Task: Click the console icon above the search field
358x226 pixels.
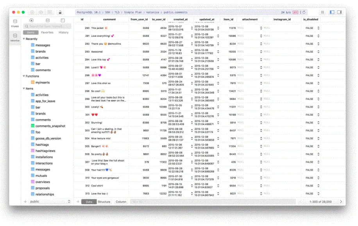Action: pyautogui.click(x=63, y=20)
